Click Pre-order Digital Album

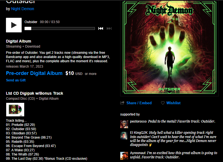pyautogui.click(x=34, y=73)
